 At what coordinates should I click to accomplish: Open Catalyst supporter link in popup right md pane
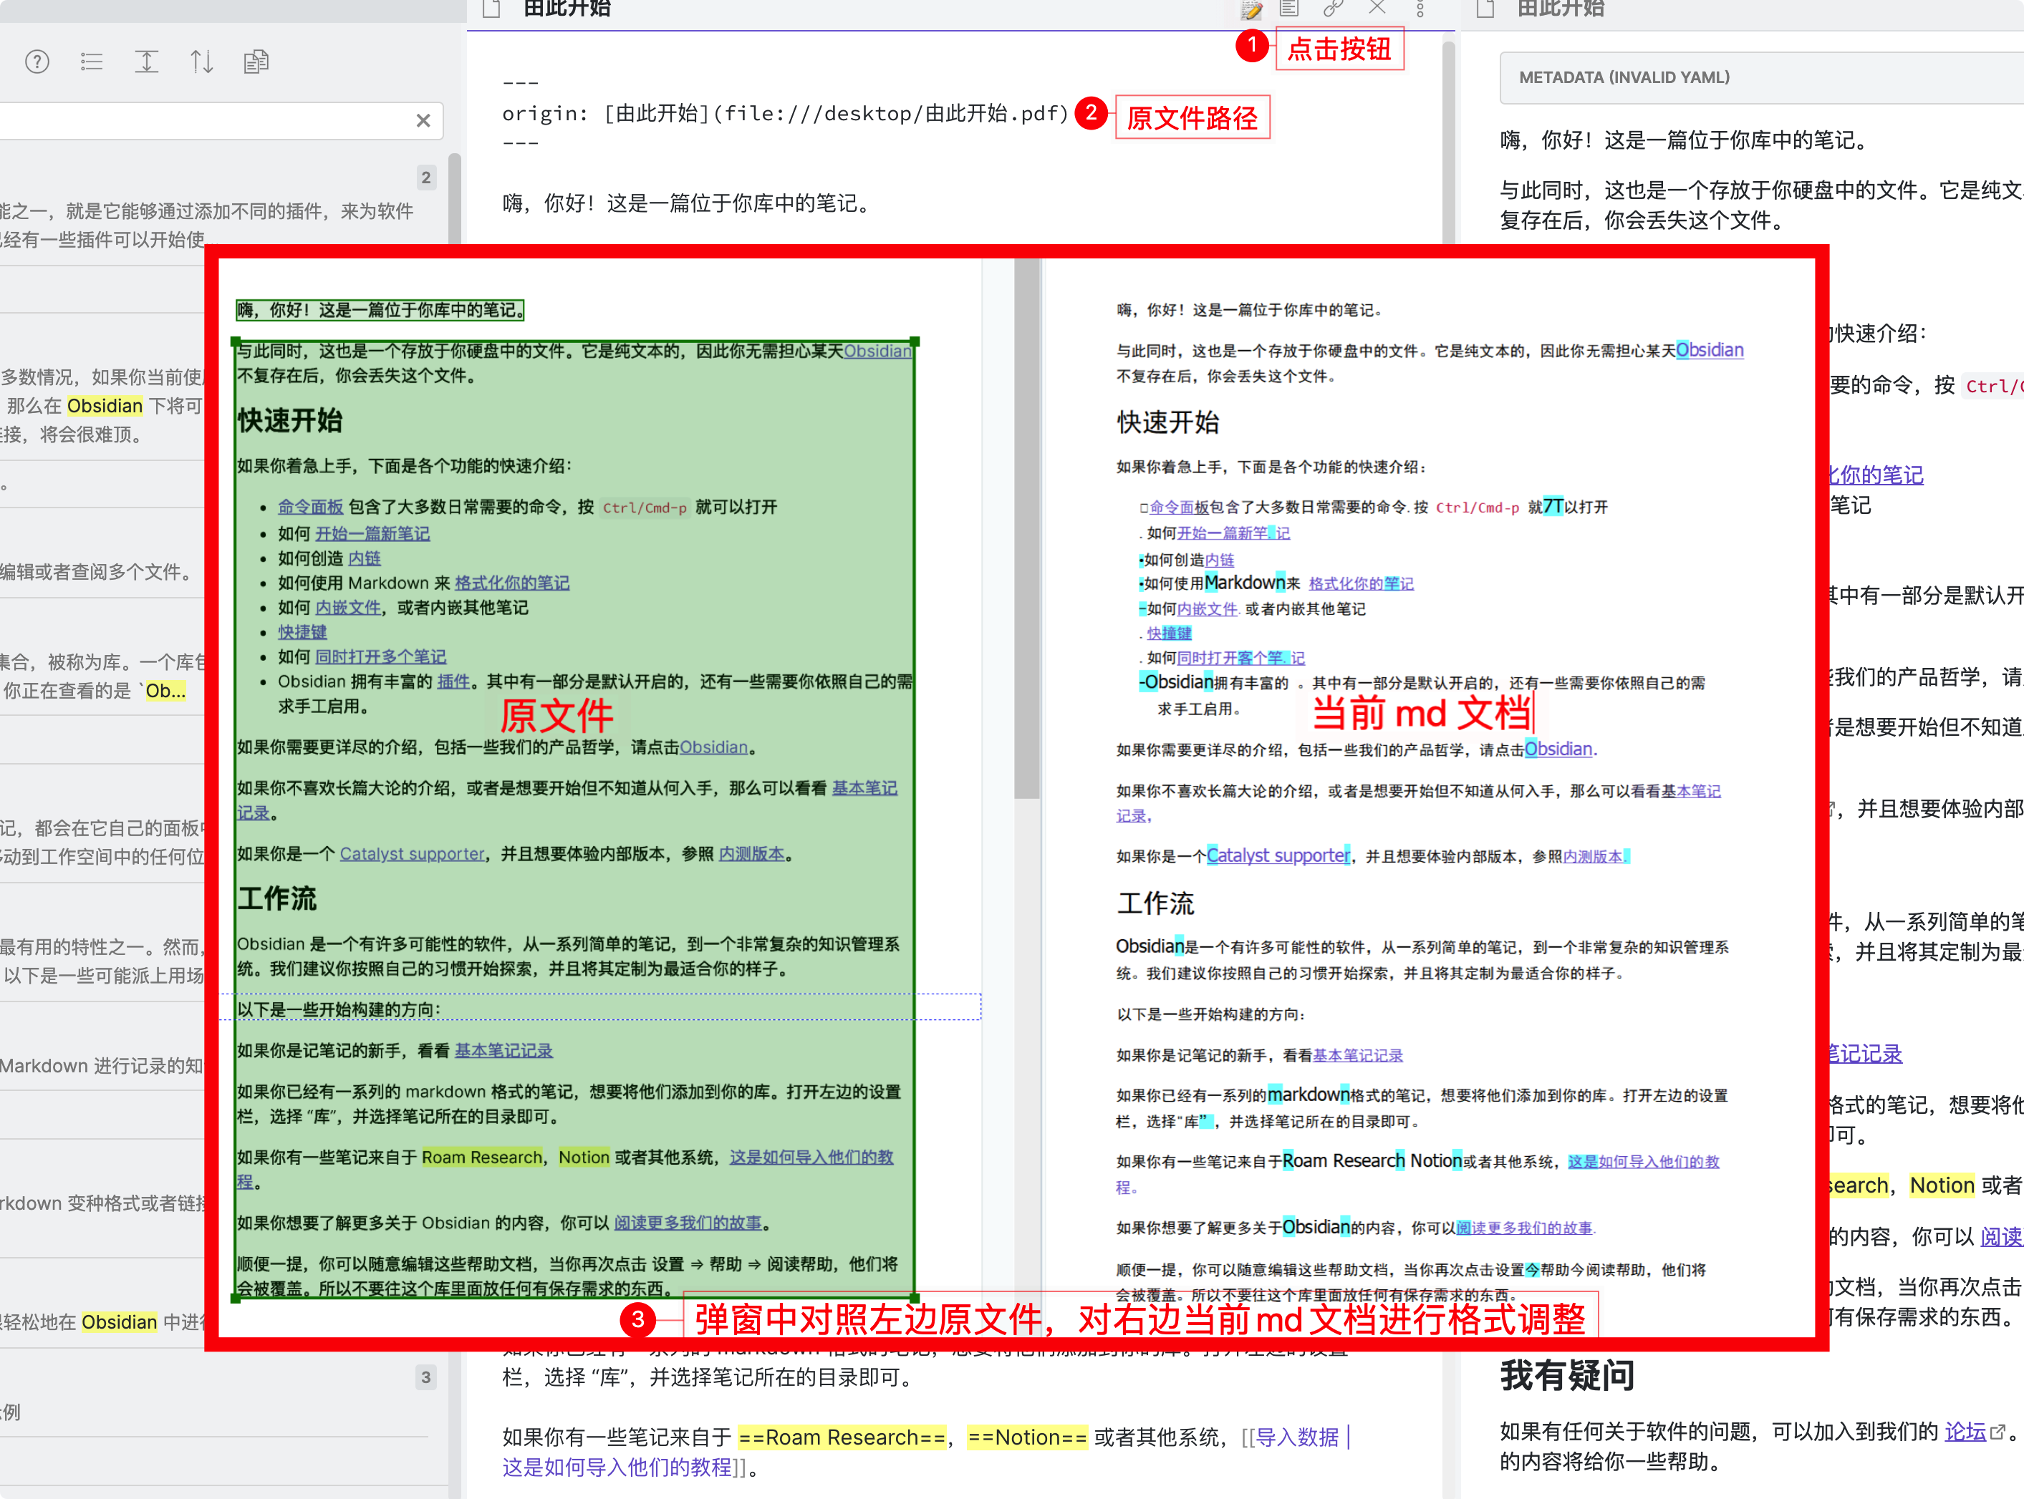[1278, 855]
